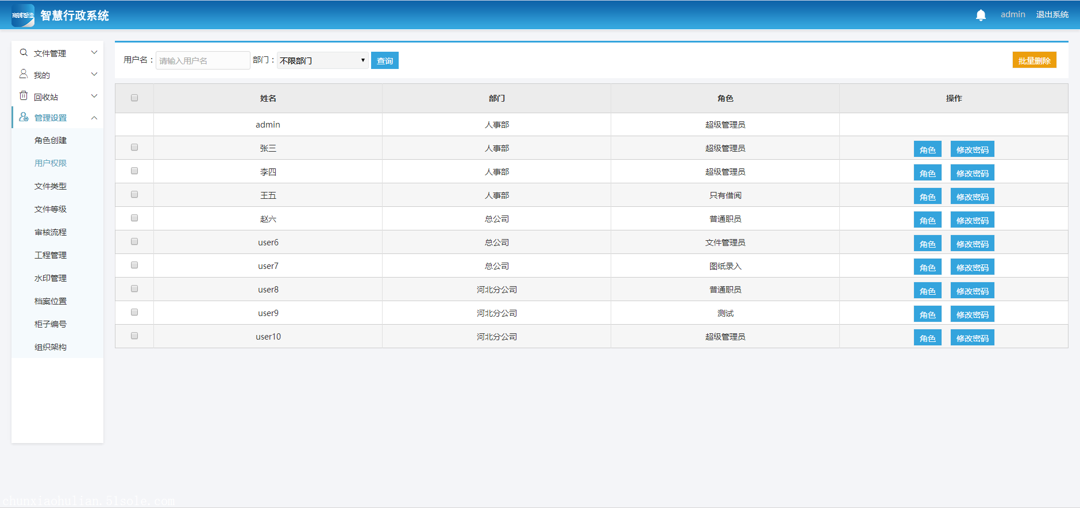Toggle the select-all checkbox in table header
1080x508 pixels.
pos(134,98)
